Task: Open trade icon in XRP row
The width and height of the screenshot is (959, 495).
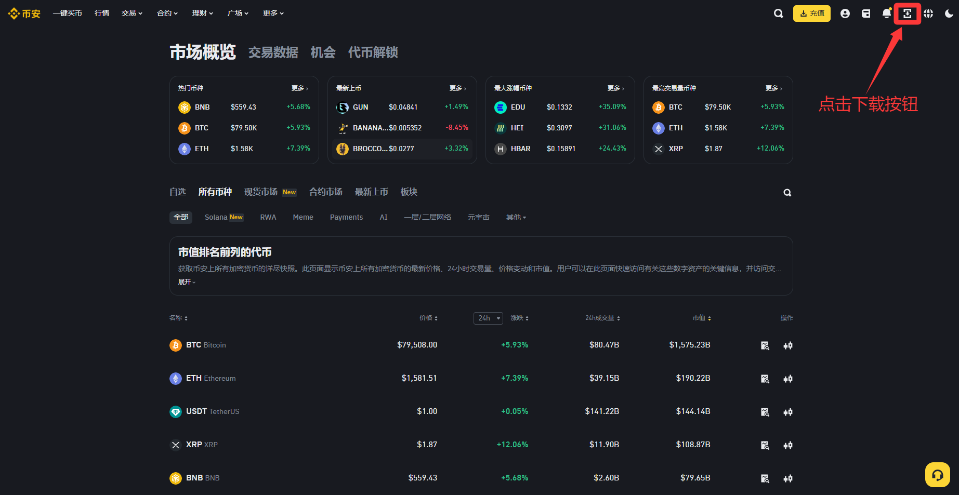Action: 788,445
